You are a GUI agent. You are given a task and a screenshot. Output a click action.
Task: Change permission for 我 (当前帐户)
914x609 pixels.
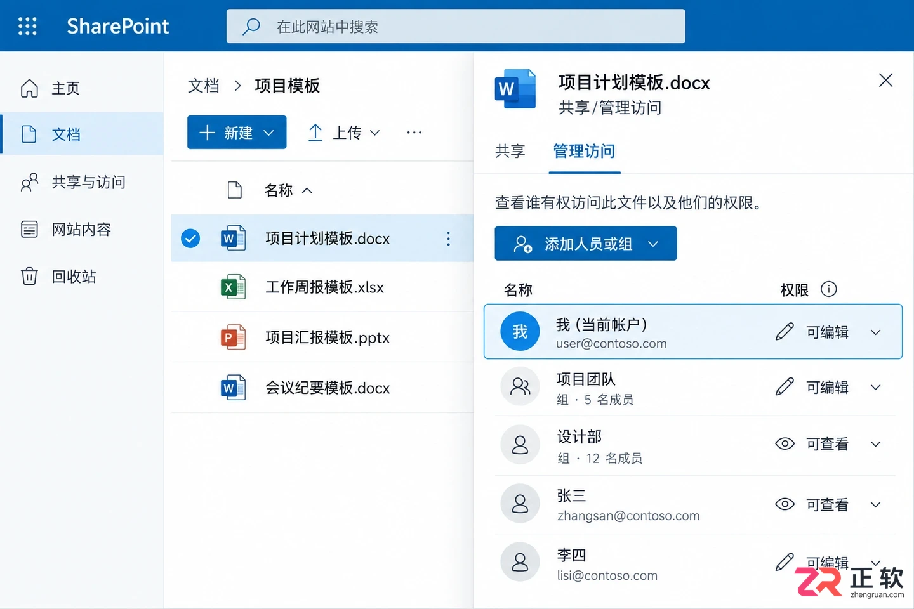point(829,332)
